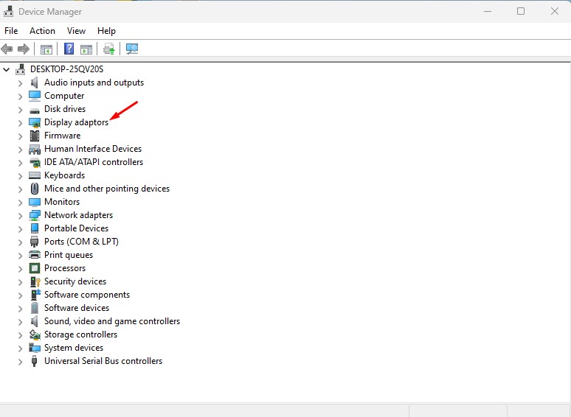Click the action pane toolbar icon after Help
The height and width of the screenshot is (417, 571).
(86, 49)
